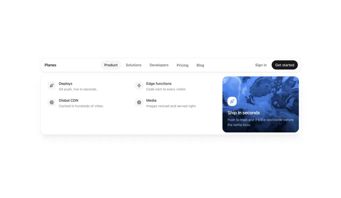Click the Get started button
The height and width of the screenshot is (198, 341).
tap(285, 65)
